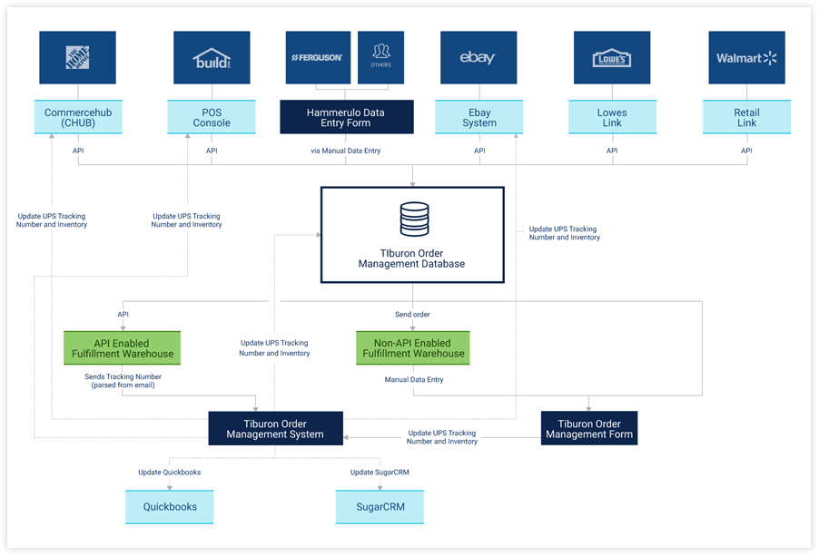Select Tiburon Order Management System box
Screen dimensions: 819x556
275,429
